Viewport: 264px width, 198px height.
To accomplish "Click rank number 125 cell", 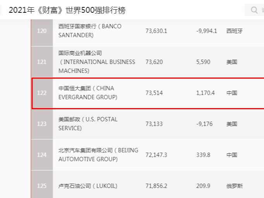I will pos(42,186).
